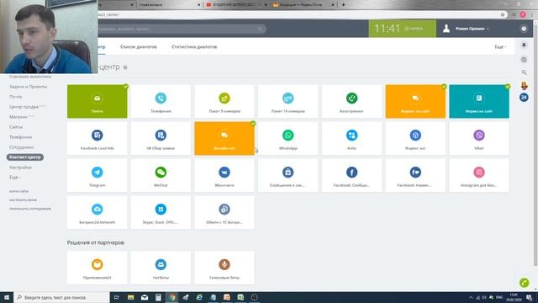Viewport: 538px width, 303px height.
Task: Expand the Еще item in the left menu
Action: pos(14,178)
